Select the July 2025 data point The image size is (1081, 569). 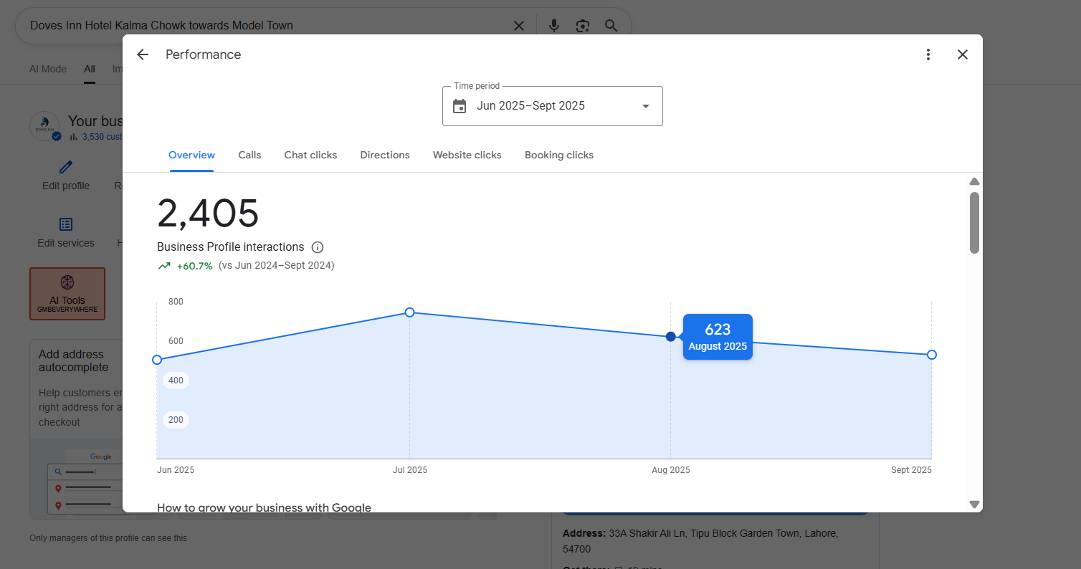(410, 312)
